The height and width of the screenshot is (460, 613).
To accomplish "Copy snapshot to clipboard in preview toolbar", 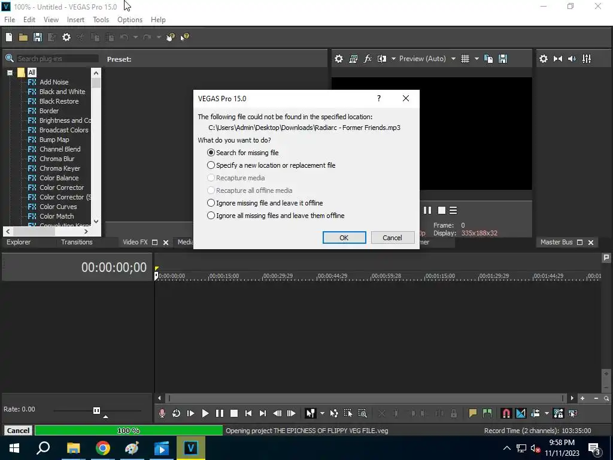I will (x=488, y=59).
